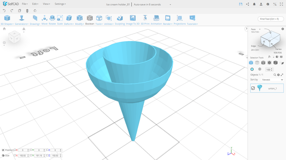Click the Edge selection label
The width and height of the screenshot is (286, 160).
[x=253, y=46]
